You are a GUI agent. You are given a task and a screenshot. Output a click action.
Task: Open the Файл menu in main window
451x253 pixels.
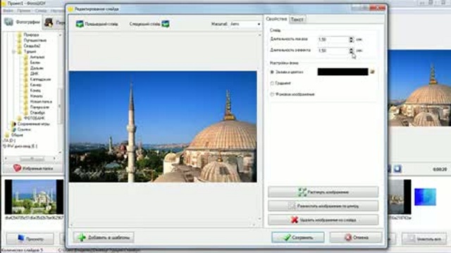[8, 11]
